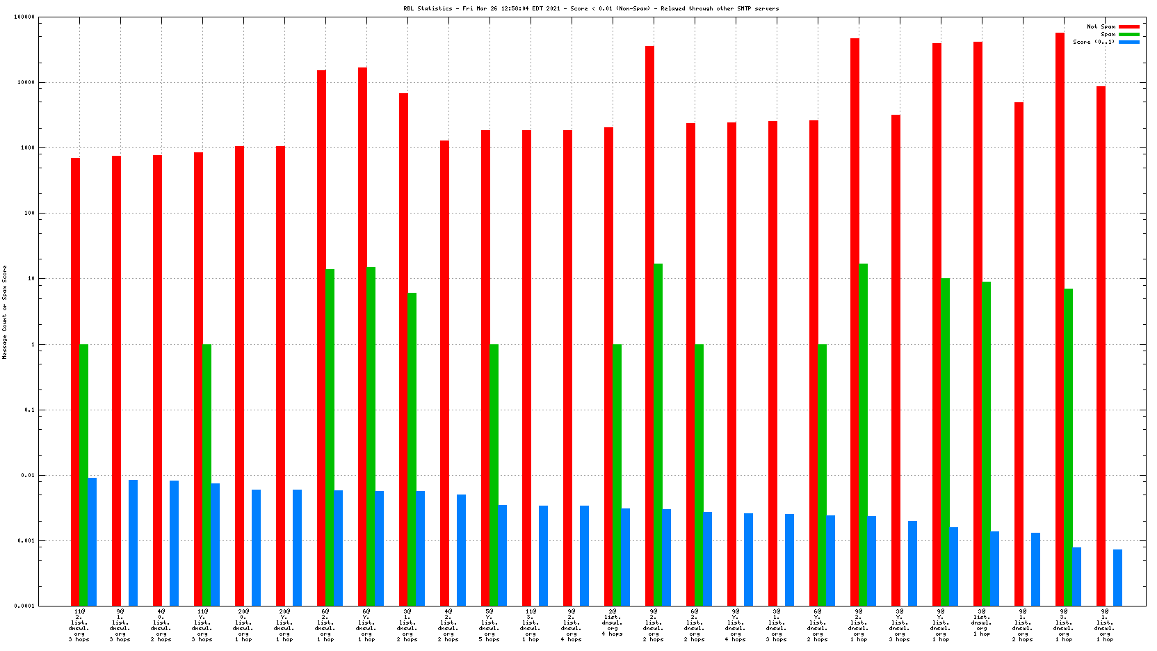Click the blue bar above '11@ 2. 3 hops'
The width and height of the screenshot is (1157, 651).
(92, 541)
